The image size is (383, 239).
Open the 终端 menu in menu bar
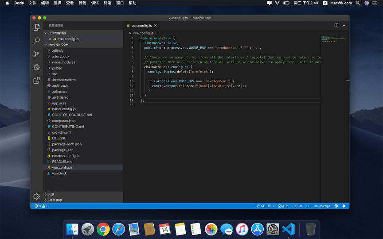[108, 3]
